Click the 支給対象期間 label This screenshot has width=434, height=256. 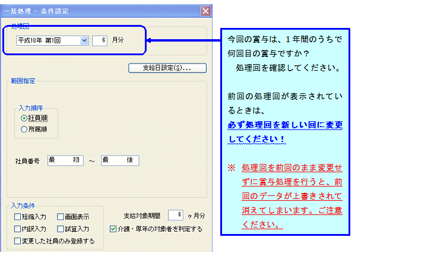pos(142,216)
